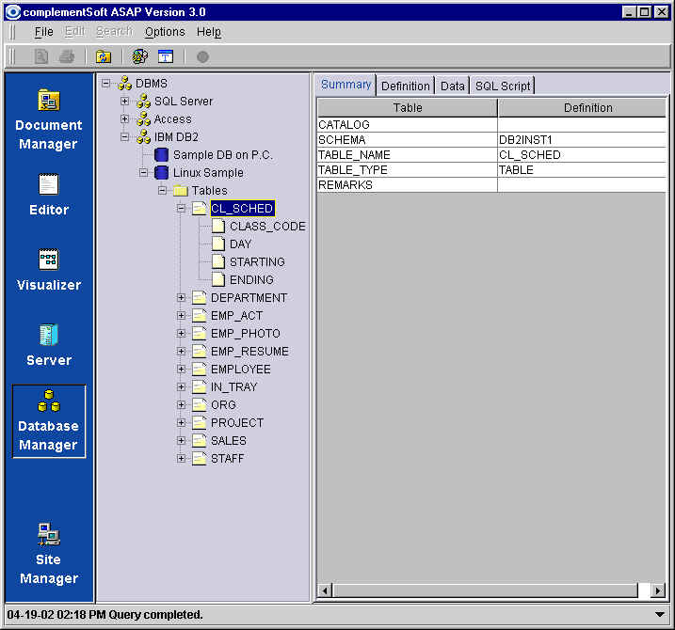Click the horizontal scrollbar right arrow
675x630 pixels.
click(657, 591)
